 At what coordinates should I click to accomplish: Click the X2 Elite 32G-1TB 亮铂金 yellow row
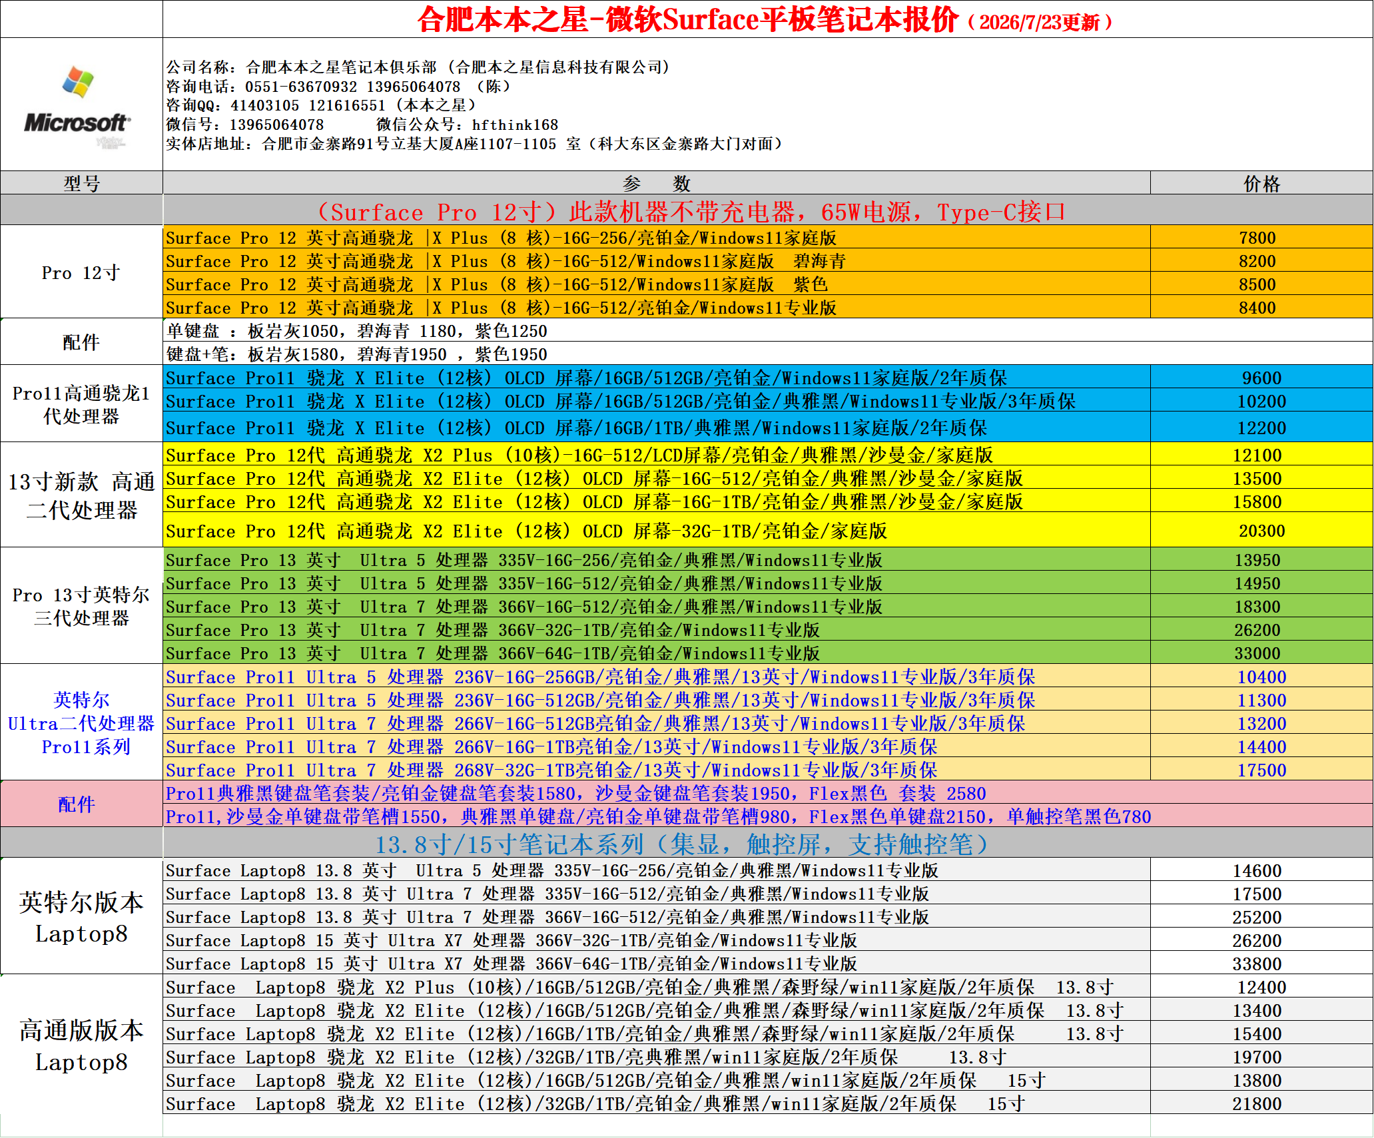click(x=657, y=531)
